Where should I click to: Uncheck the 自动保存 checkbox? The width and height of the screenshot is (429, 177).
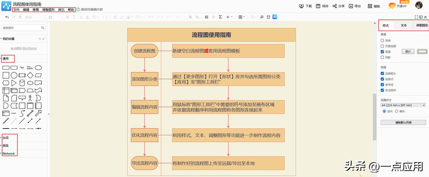tap(383, 90)
